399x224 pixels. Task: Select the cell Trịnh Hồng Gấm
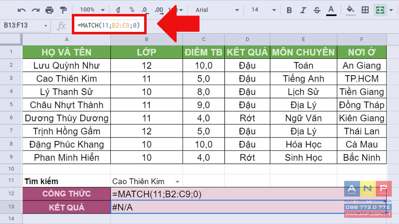click(x=66, y=131)
